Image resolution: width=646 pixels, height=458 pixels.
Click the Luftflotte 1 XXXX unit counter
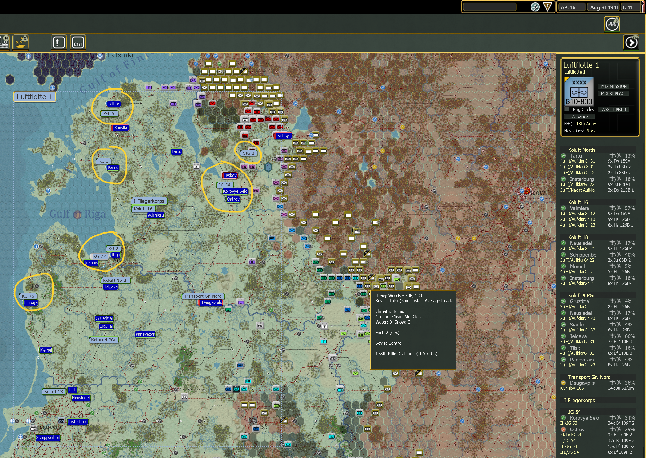[579, 91]
